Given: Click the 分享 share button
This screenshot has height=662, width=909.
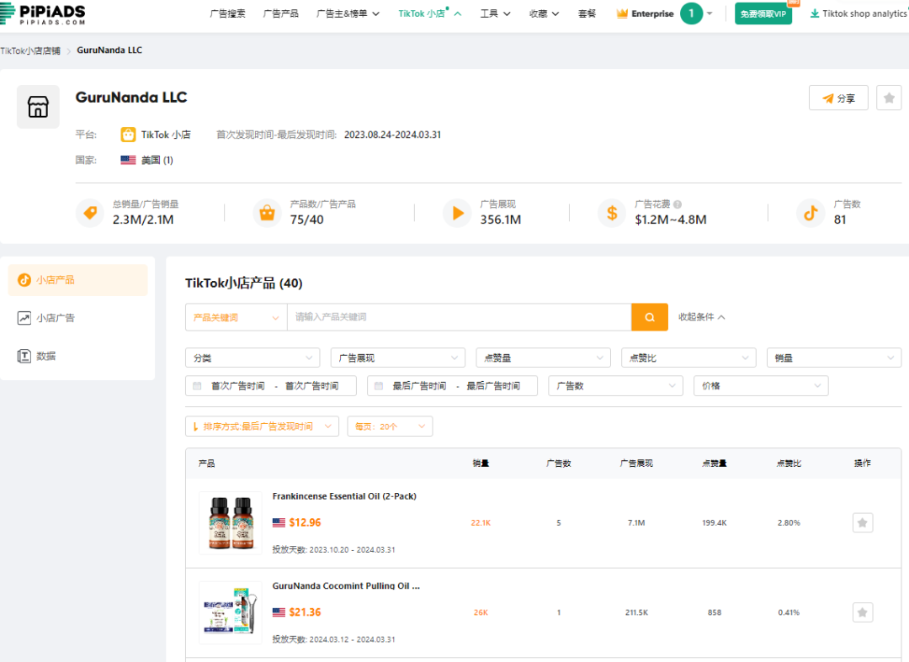Looking at the screenshot, I should [838, 98].
